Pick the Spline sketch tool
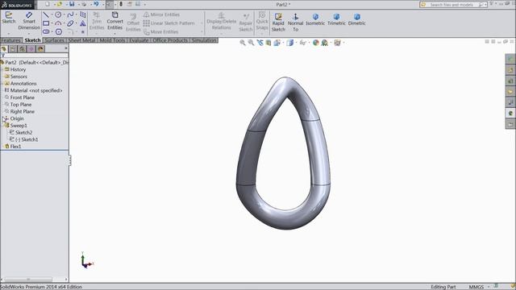Image resolution: width=516 pixels, height=290 pixels. (x=70, y=14)
